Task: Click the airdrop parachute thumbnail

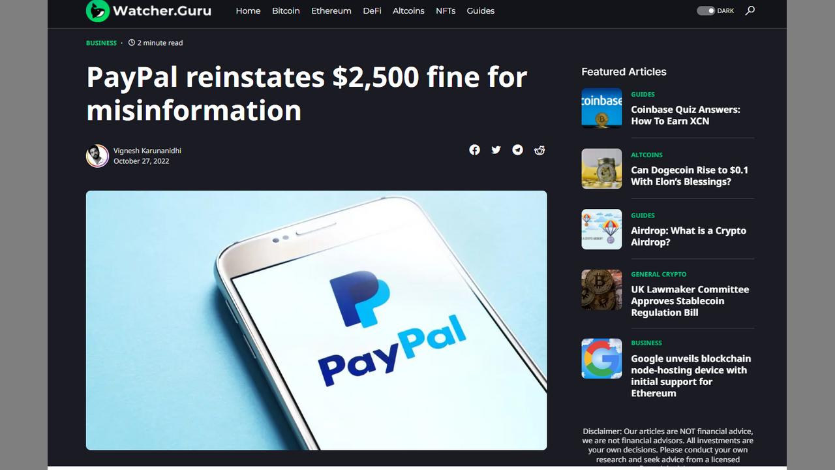Action: (x=601, y=229)
